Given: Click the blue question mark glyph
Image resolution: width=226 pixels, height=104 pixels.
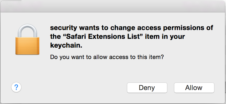Looking at the screenshot, I should [16, 87].
